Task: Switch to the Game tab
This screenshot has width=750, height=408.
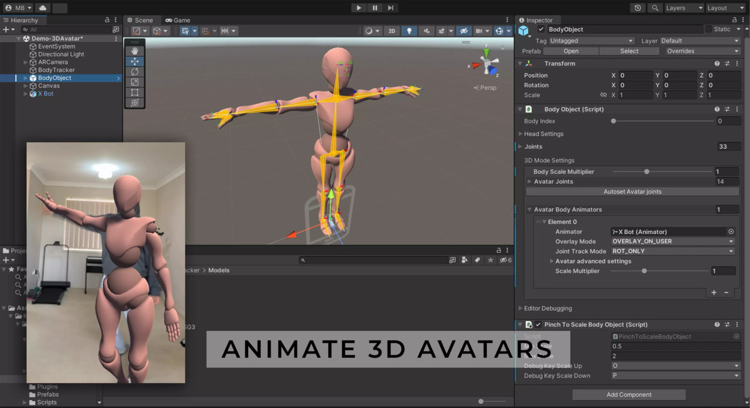Action: tap(181, 19)
